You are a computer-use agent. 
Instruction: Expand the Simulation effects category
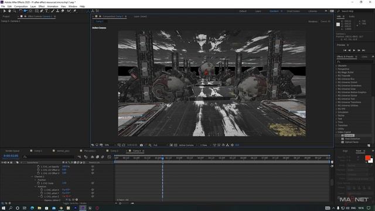coord(336,112)
